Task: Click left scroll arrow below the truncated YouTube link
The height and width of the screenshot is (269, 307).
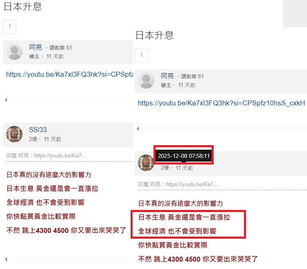Action: pos(6,100)
